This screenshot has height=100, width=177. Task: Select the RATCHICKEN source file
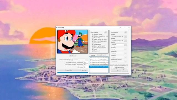[x=99, y=60]
